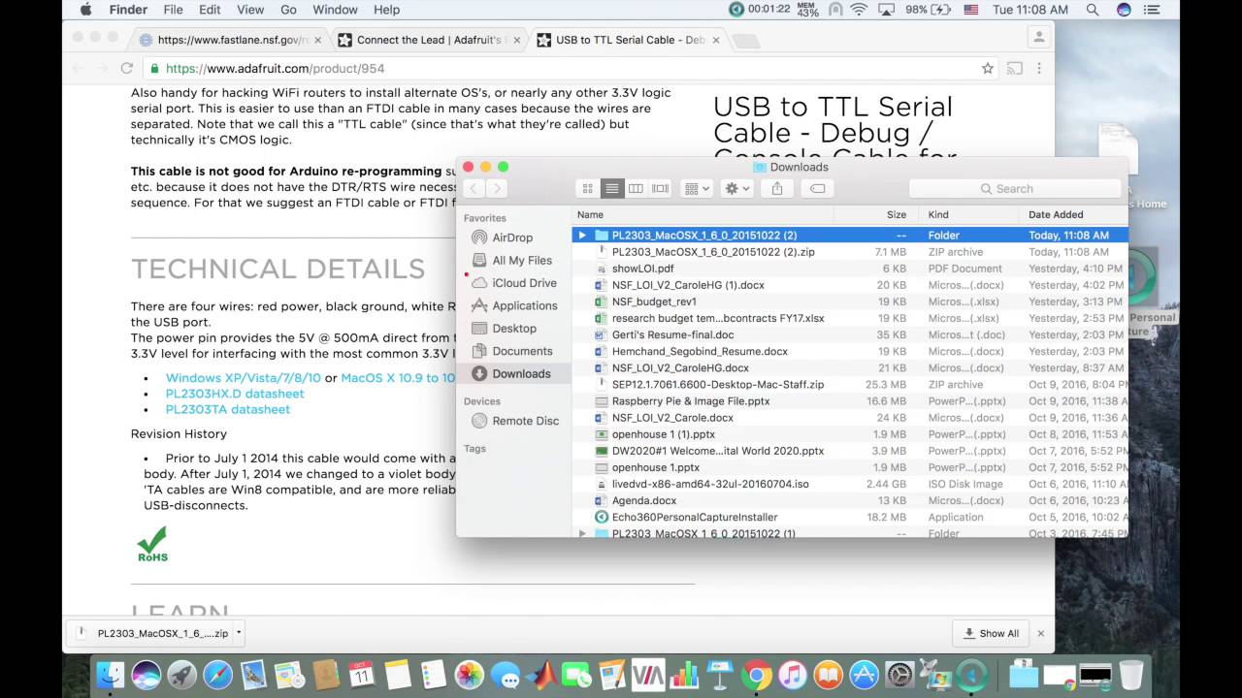This screenshot has height=698, width=1242.
Task: Launch Safari from the Dock
Action: tap(217, 675)
